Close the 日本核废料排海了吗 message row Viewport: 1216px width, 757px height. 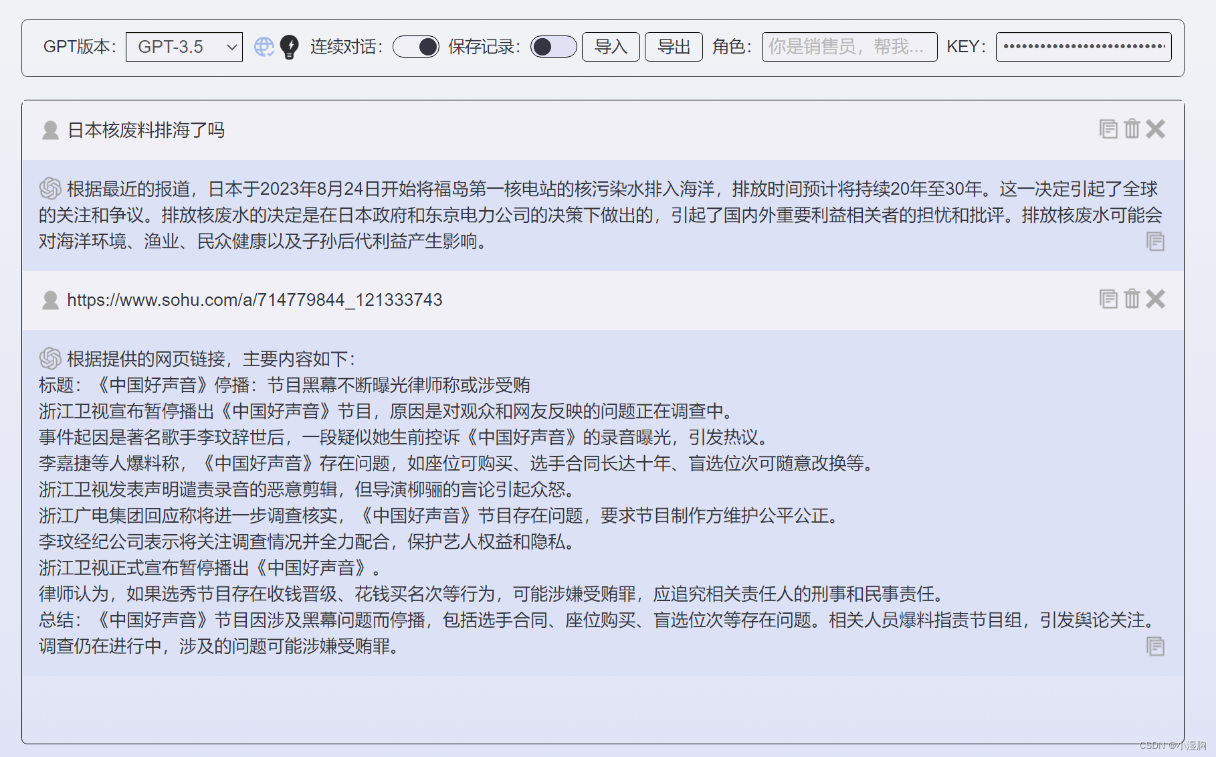(1155, 129)
